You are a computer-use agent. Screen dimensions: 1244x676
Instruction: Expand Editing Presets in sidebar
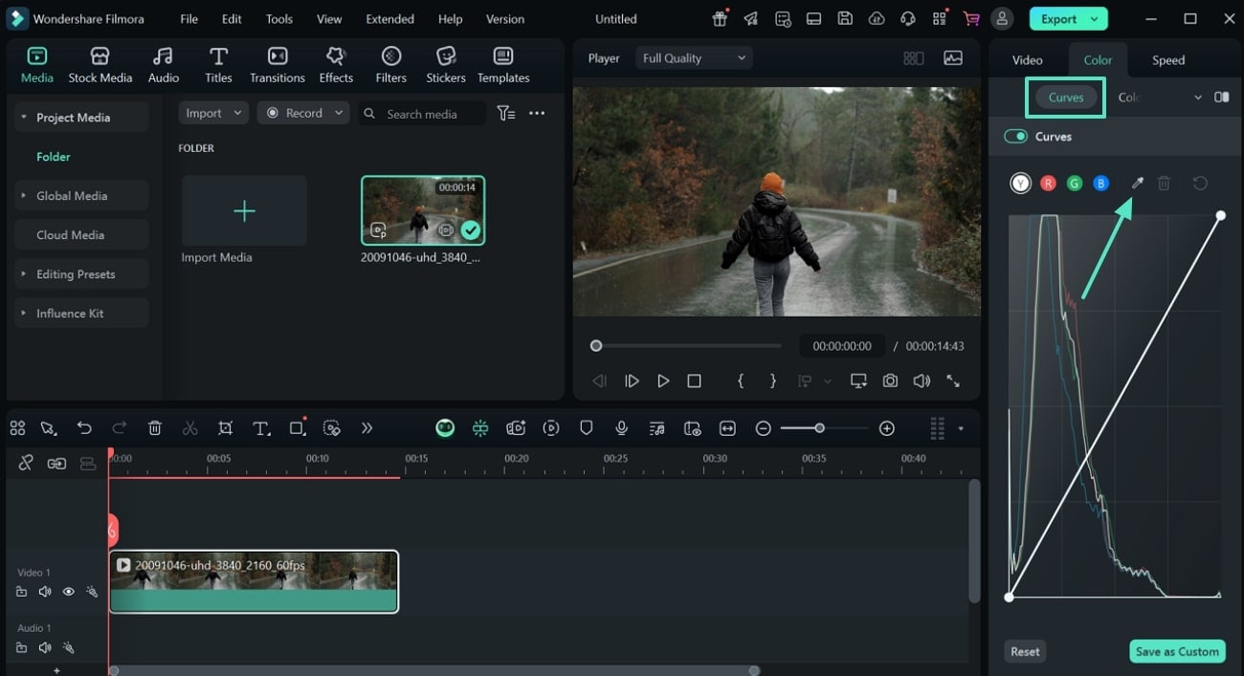pyautogui.click(x=24, y=274)
